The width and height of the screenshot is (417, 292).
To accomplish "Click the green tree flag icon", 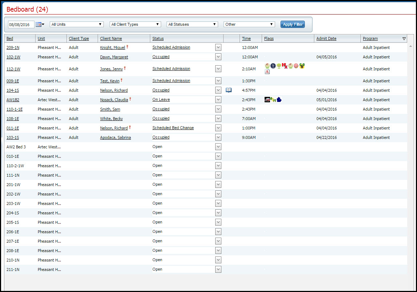I will tap(279, 66).
